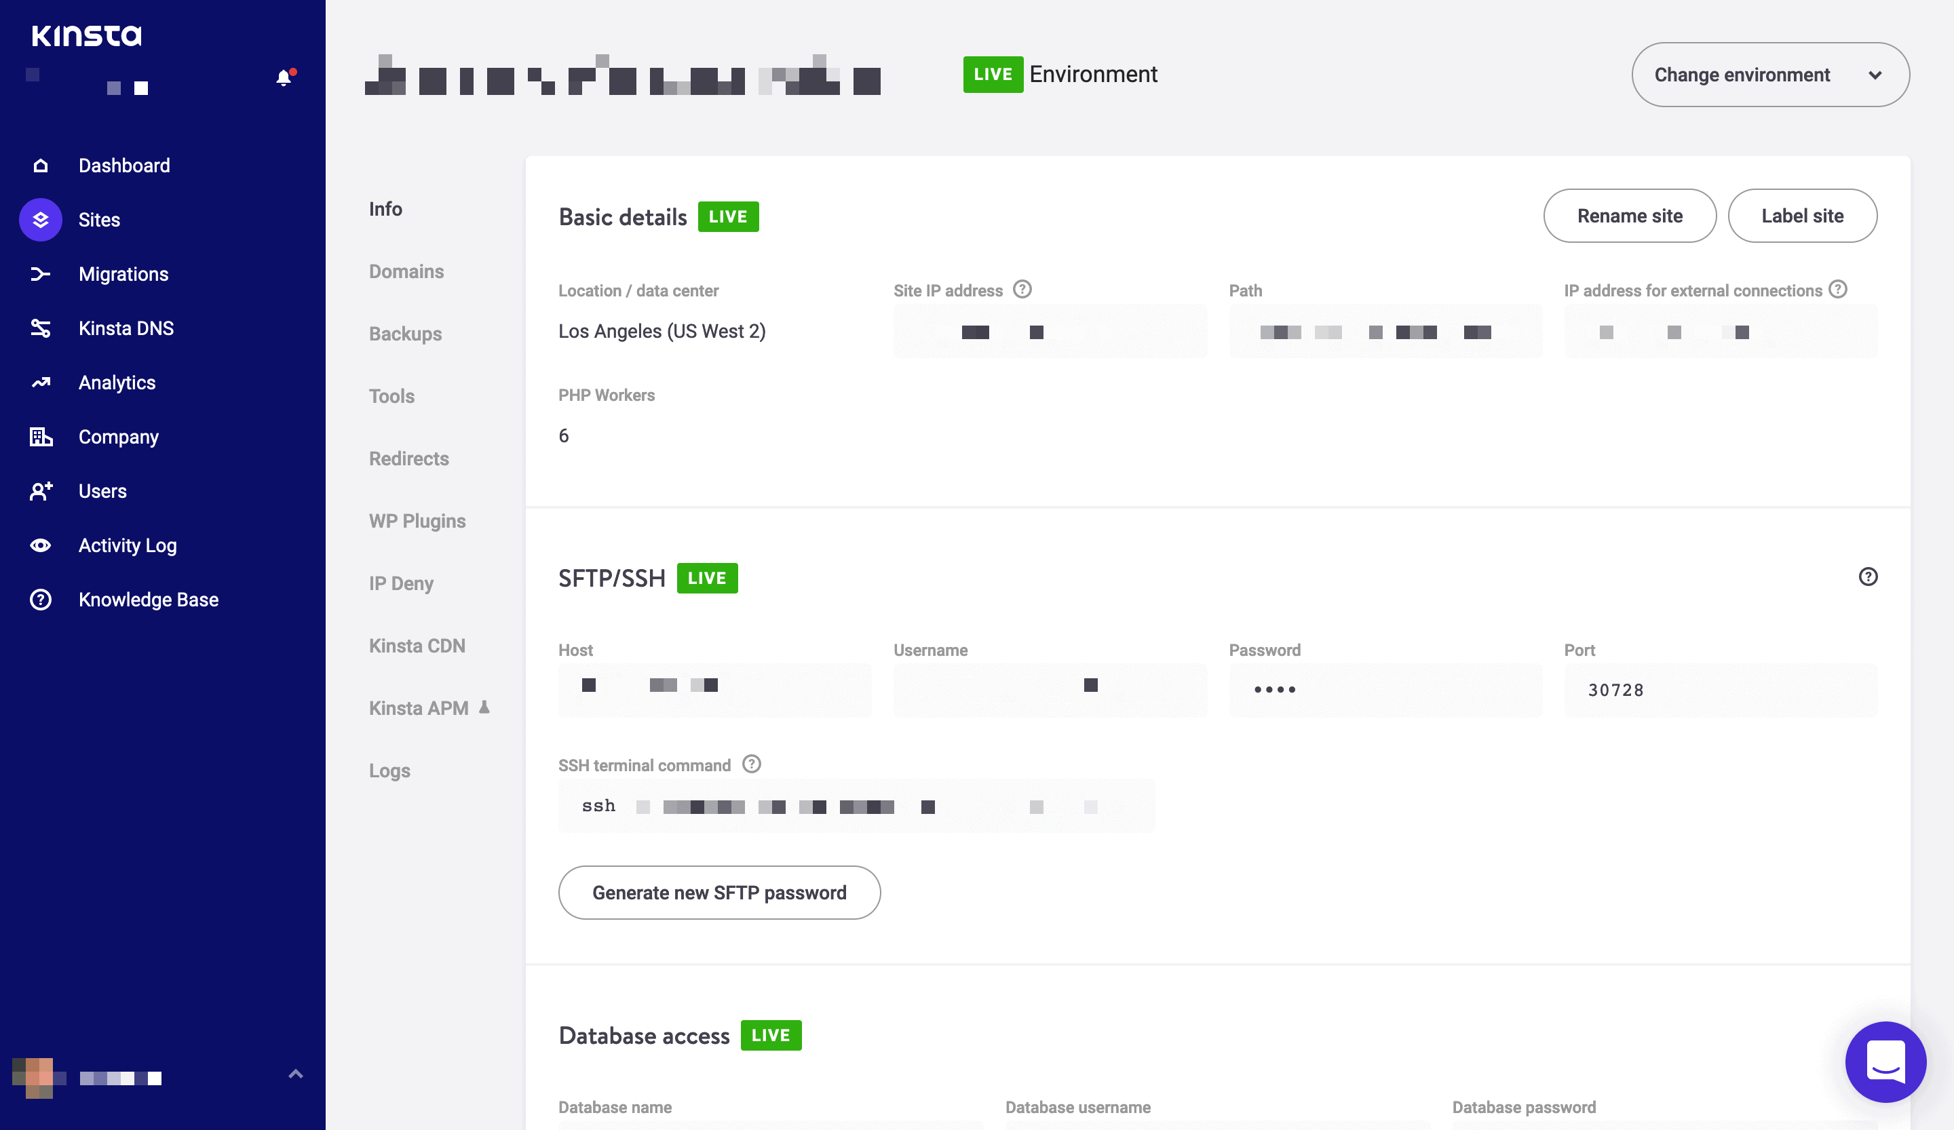The image size is (1954, 1130).
Task: Click the LIVE badge beside Database access
Action: tap(771, 1036)
